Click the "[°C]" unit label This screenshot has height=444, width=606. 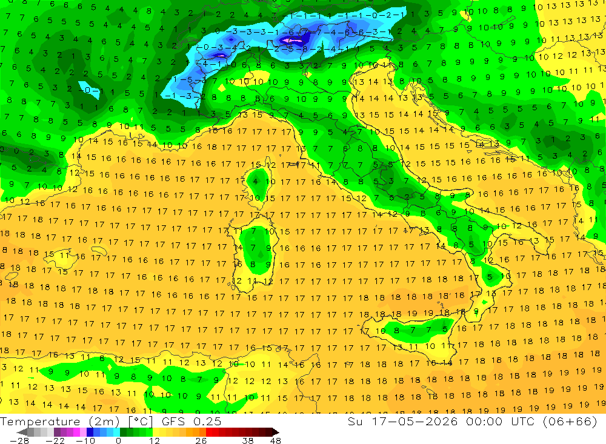(x=141, y=421)
